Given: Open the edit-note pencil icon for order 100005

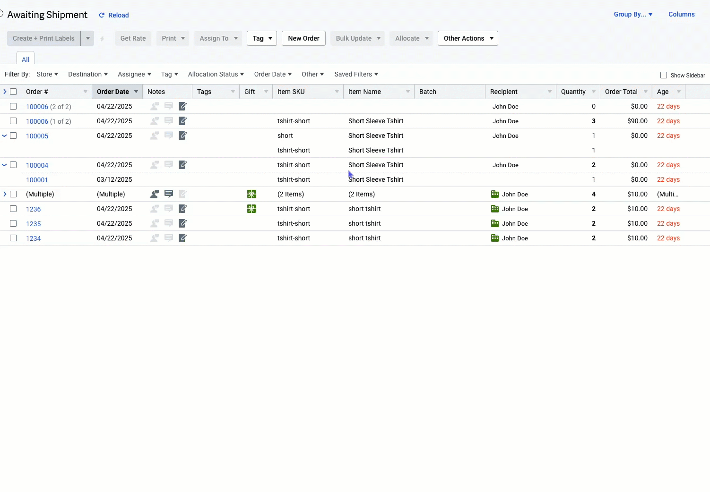Looking at the screenshot, I should [x=182, y=136].
